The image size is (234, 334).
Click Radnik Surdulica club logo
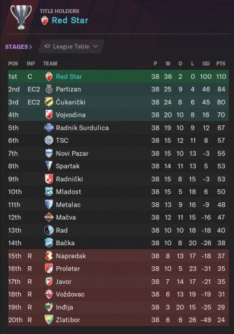[x=49, y=128]
